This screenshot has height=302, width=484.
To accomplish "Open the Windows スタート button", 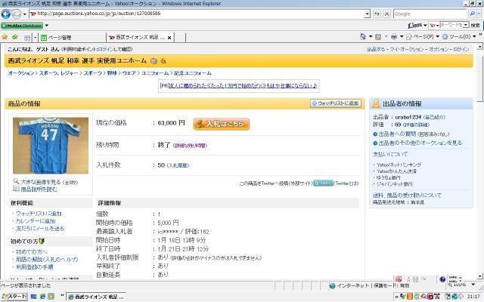I will (x=14, y=297).
